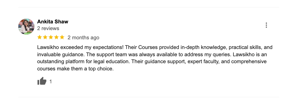
Task: Click the last line "courses make them a top choice."
Action: [x=75, y=69]
